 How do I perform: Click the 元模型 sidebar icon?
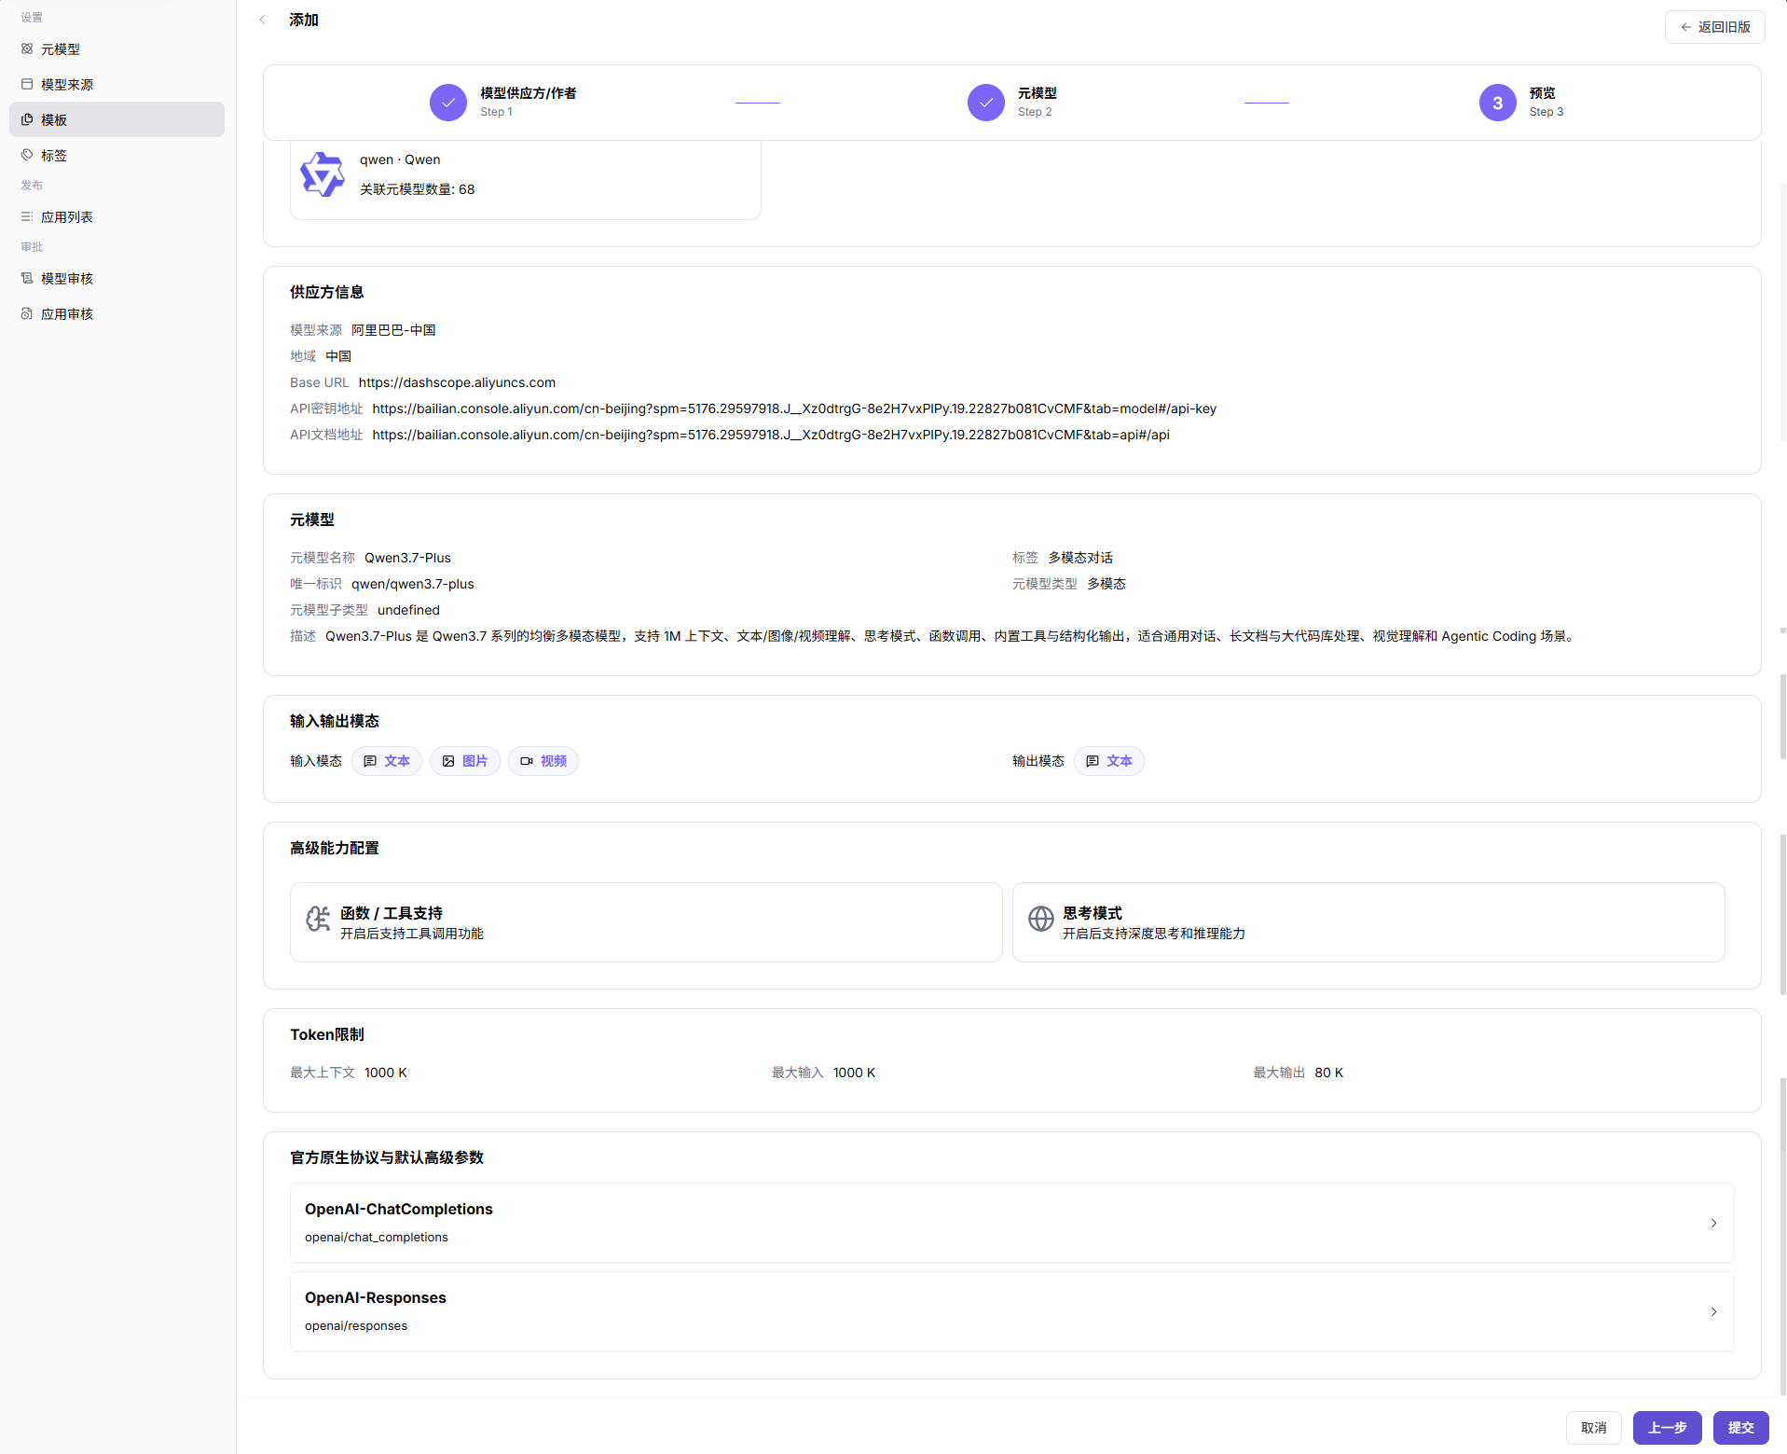[x=27, y=48]
